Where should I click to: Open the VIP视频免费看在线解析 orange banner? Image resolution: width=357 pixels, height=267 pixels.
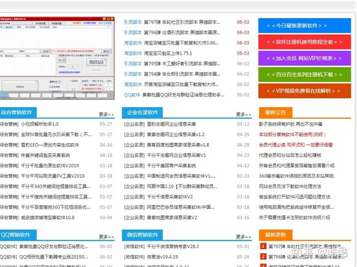(x=305, y=91)
